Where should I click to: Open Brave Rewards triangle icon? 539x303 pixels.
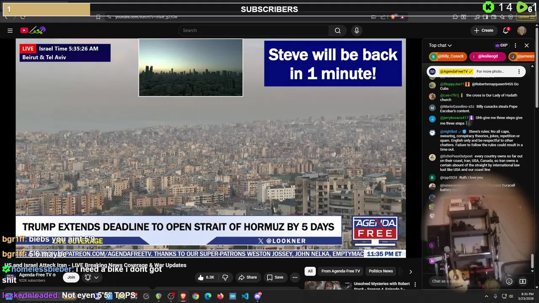[402, 17]
